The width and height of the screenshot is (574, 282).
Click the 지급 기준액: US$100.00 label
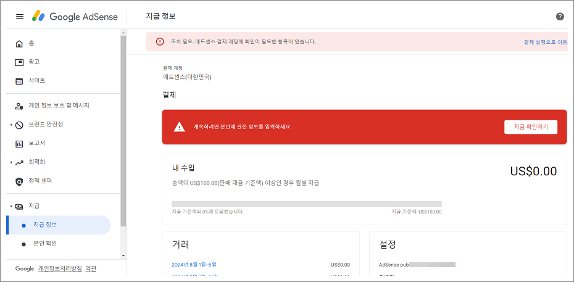coord(417,212)
